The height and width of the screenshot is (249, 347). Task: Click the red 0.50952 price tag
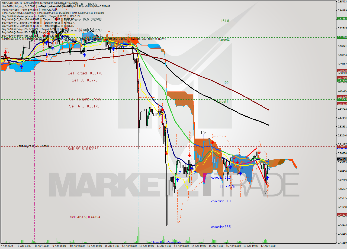point(342,146)
